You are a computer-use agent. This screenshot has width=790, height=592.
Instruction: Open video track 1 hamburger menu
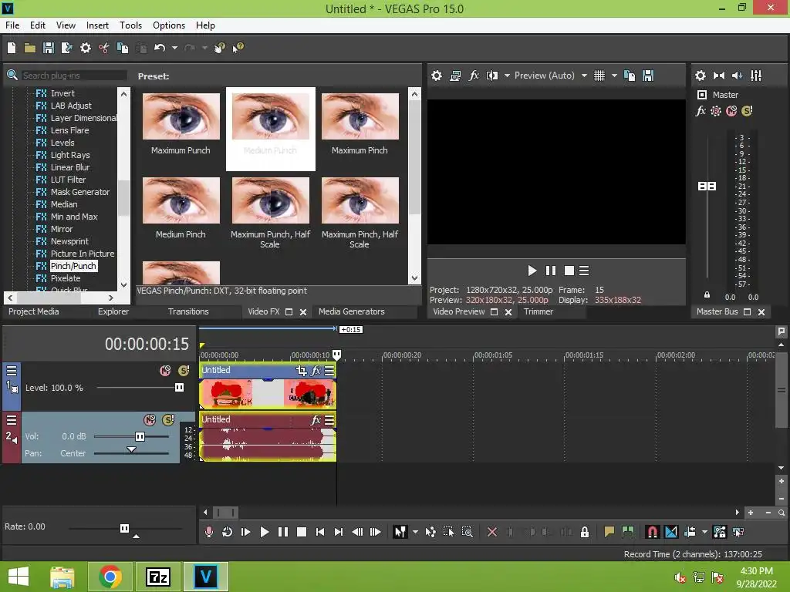tap(12, 371)
